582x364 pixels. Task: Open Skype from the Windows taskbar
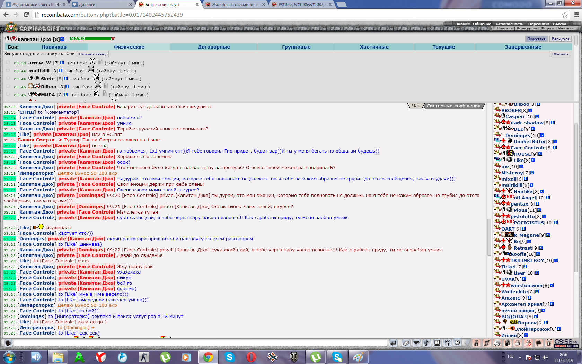pyautogui.click(x=230, y=357)
